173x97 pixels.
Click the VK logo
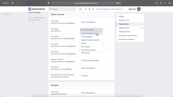coord(36,9)
